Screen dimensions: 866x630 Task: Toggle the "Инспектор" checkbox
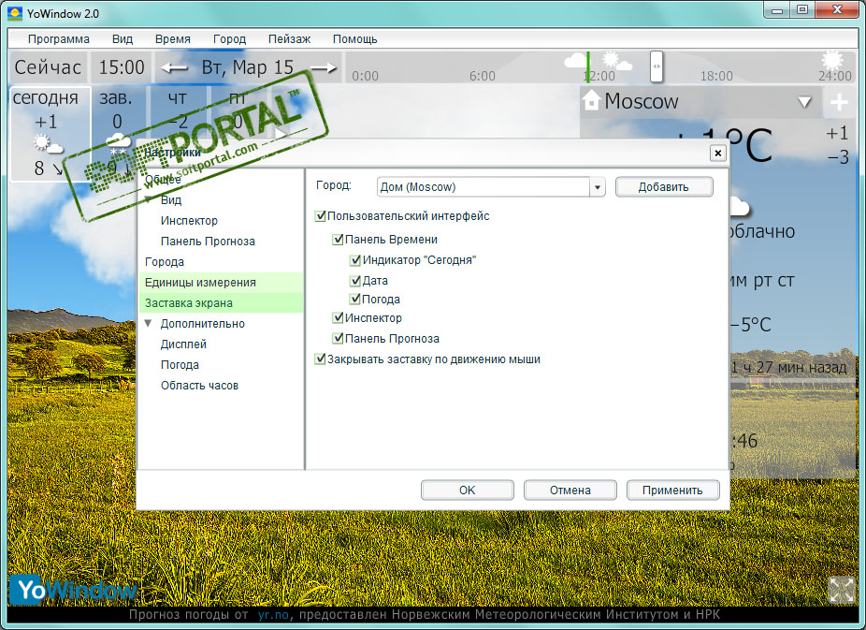pyautogui.click(x=338, y=317)
